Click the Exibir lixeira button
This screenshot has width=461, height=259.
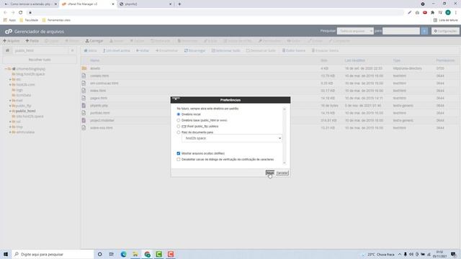point(294,50)
